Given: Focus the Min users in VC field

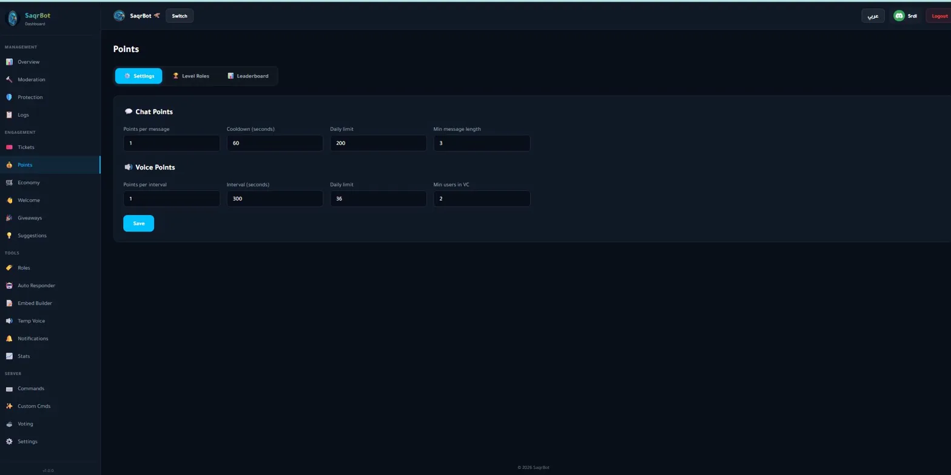Looking at the screenshot, I should click(x=482, y=198).
